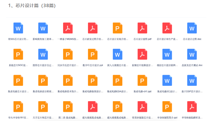Viewport: 221px width, 121px height.
Task: Open the Word icon 深入大规模芯片设…
Action: tap(118, 54)
